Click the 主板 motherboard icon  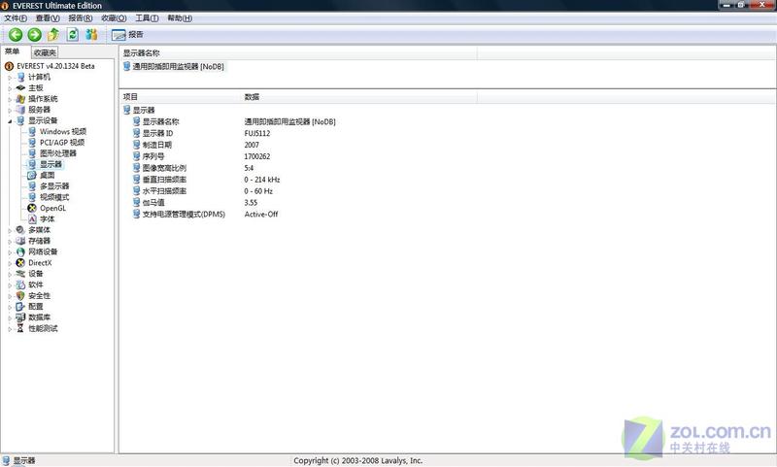(x=20, y=88)
